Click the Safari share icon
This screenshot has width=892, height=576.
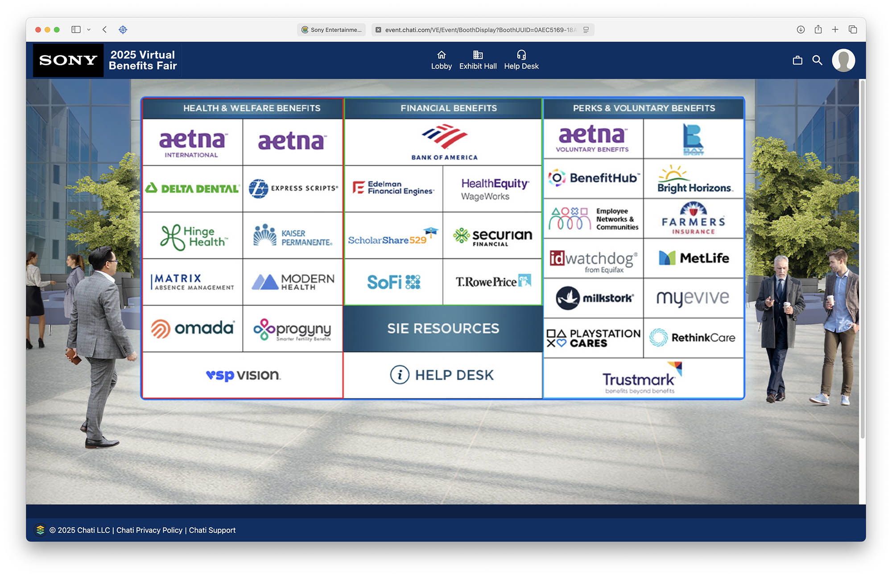pos(818,29)
